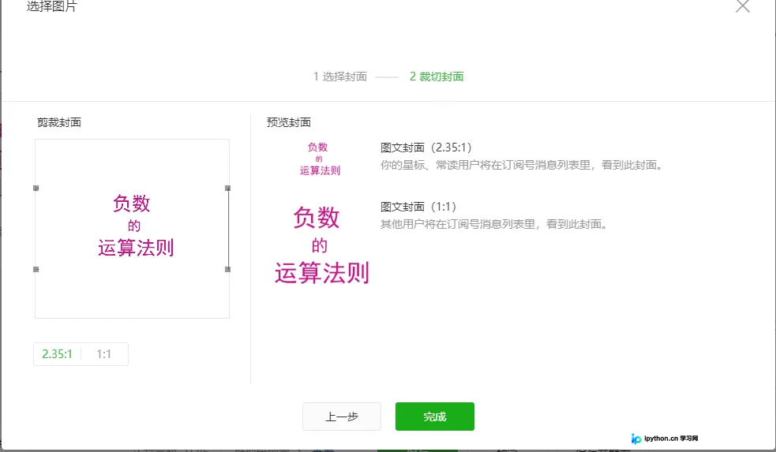Click the text starting 其他用户将在订阅号

coord(494,224)
